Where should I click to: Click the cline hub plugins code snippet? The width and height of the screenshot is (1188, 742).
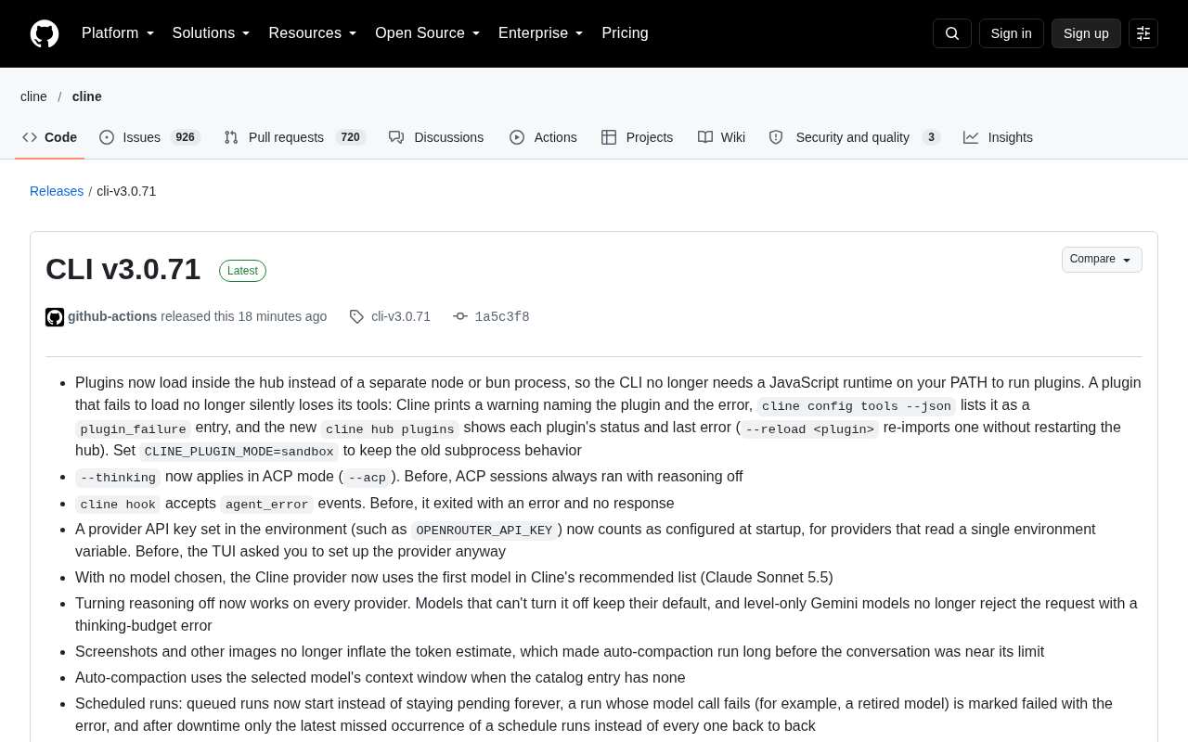click(x=390, y=429)
